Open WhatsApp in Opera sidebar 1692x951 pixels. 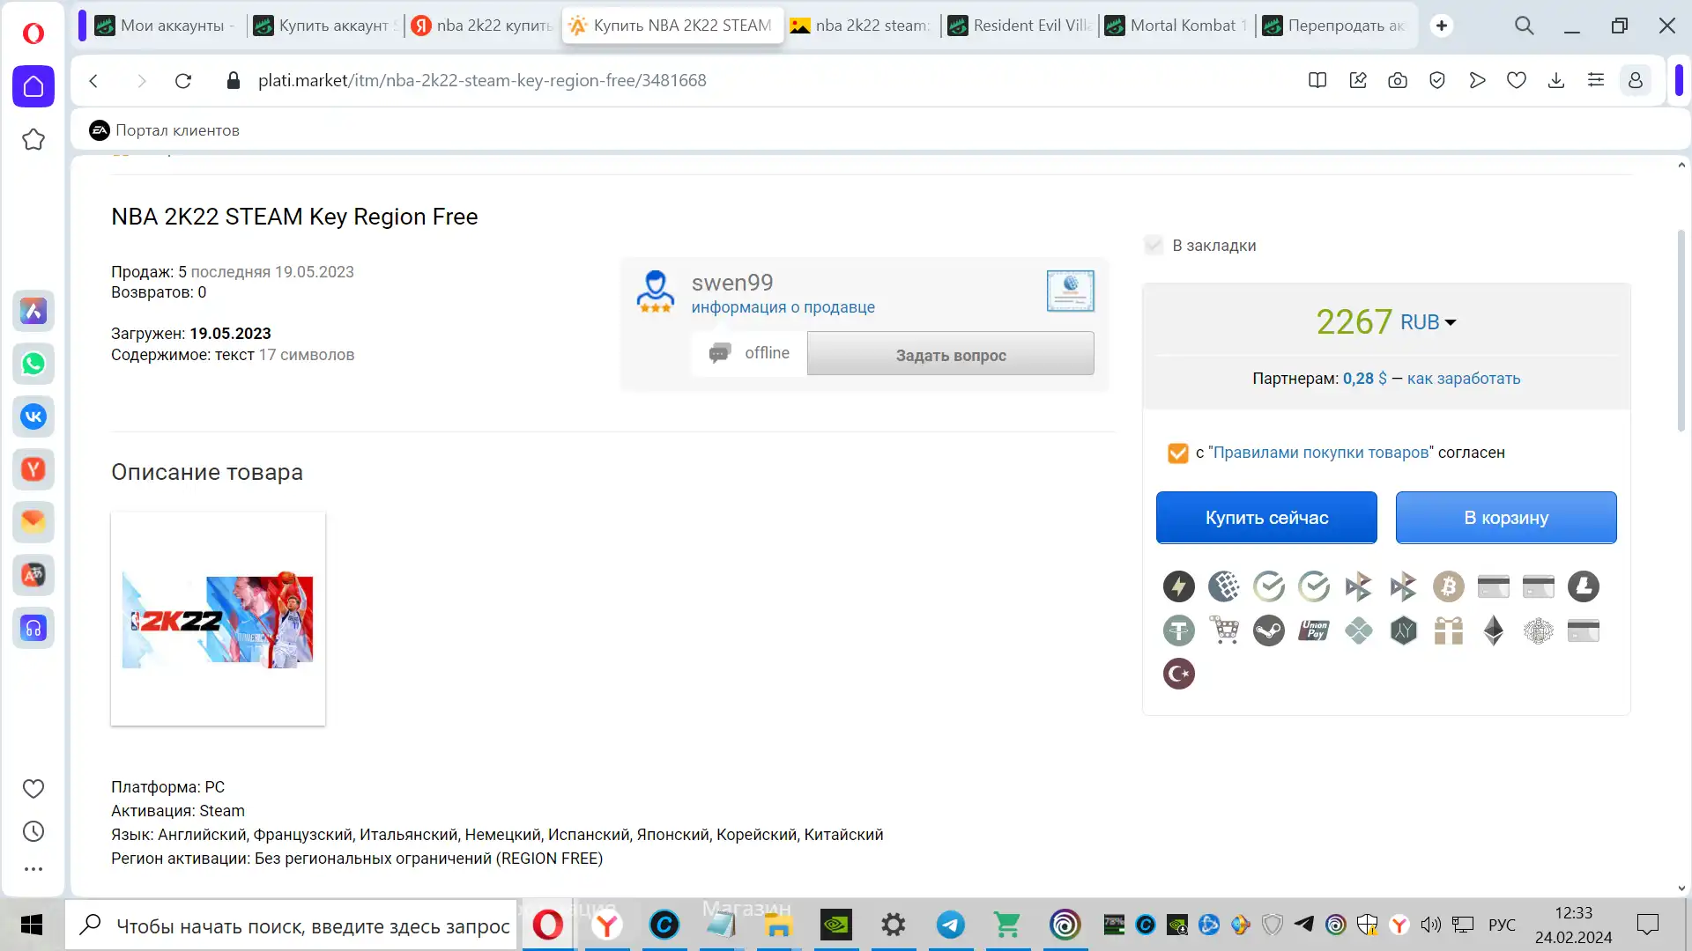pos(33,364)
